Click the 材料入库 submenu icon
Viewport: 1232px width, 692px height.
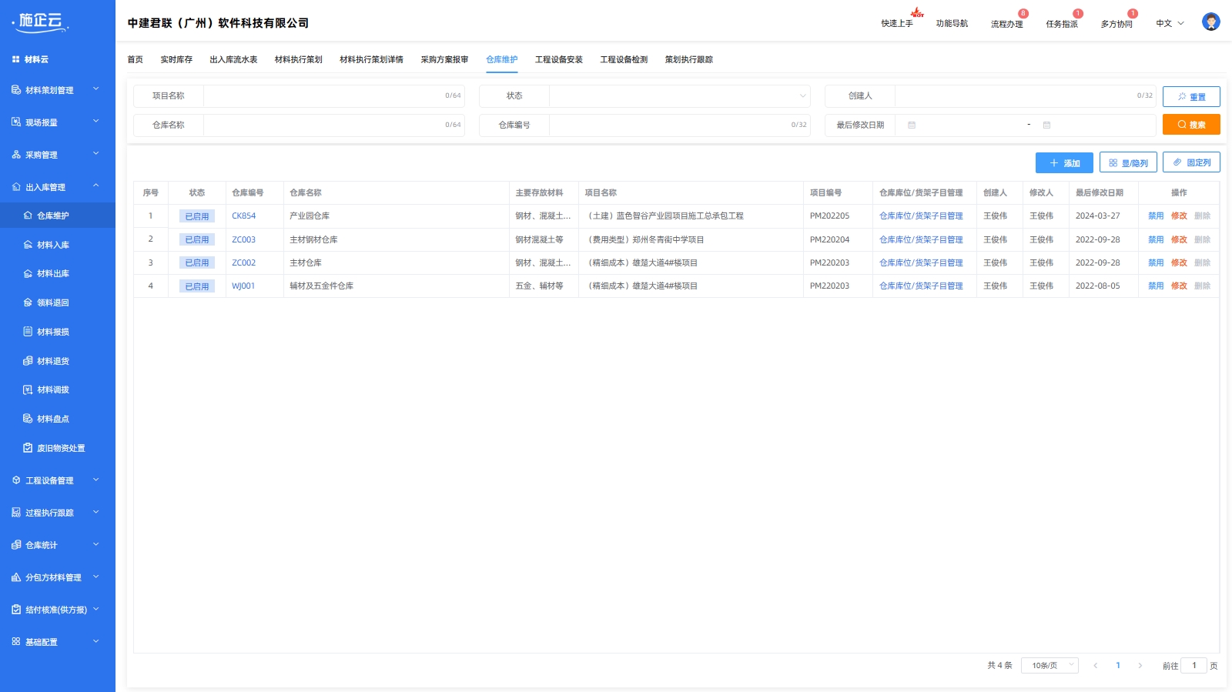(28, 245)
